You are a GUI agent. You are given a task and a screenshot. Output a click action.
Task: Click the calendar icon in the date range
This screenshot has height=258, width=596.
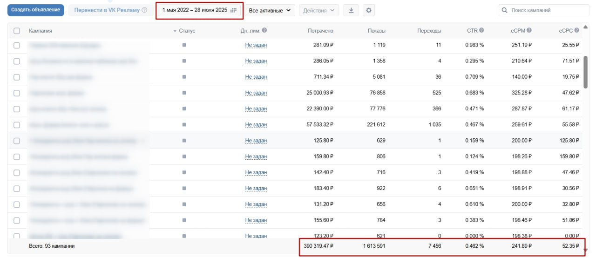[233, 10]
